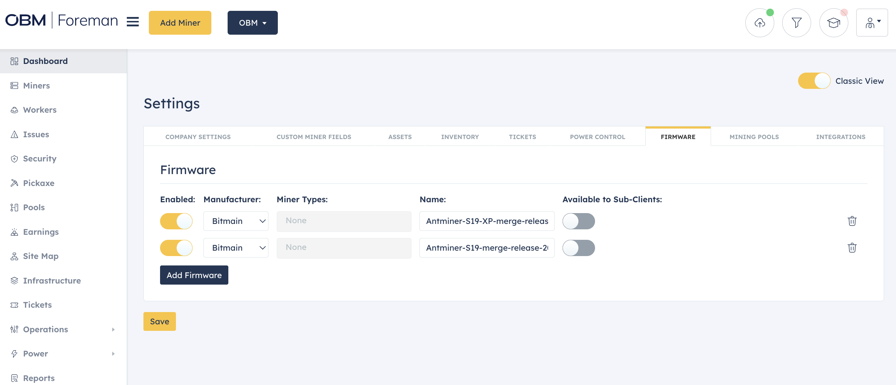Open the Site Map page link
The width and height of the screenshot is (896, 385).
[41, 256]
